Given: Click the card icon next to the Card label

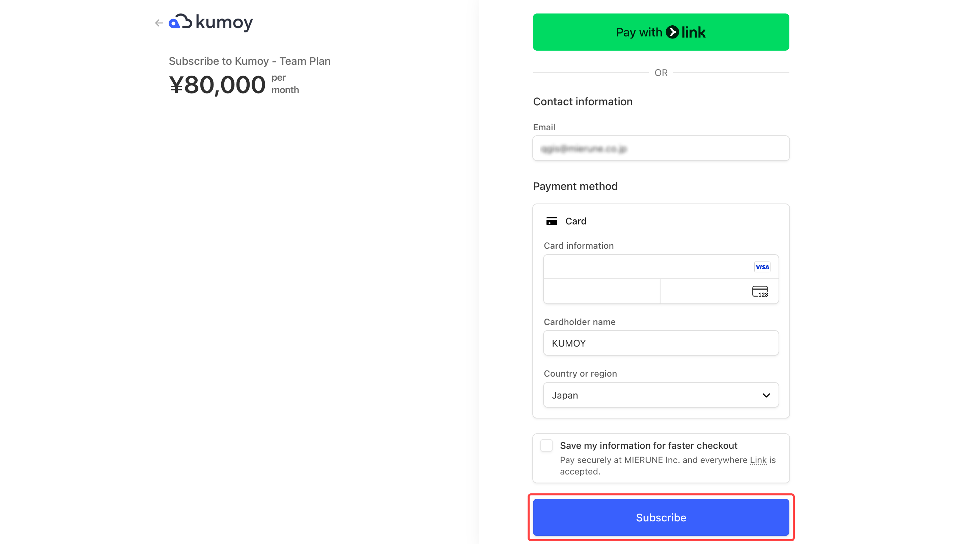Looking at the screenshot, I should coord(552,221).
